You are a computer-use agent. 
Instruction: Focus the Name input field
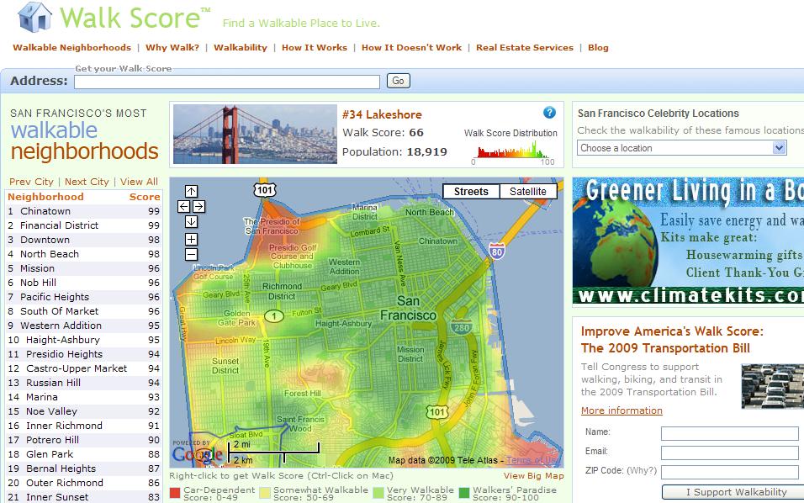[x=730, y=433]
